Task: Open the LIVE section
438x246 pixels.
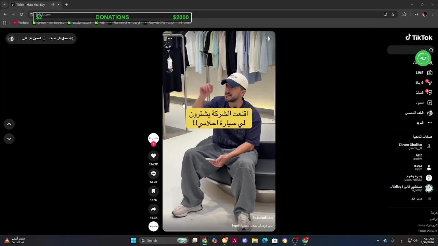Action: [424, 73]
